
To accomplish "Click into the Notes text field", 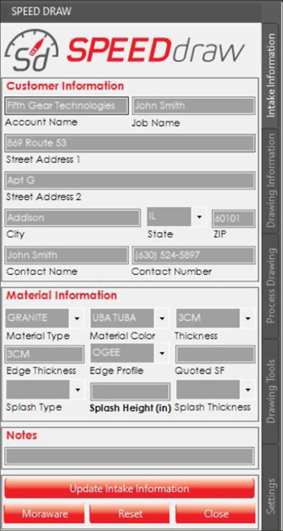I will 129,456.
